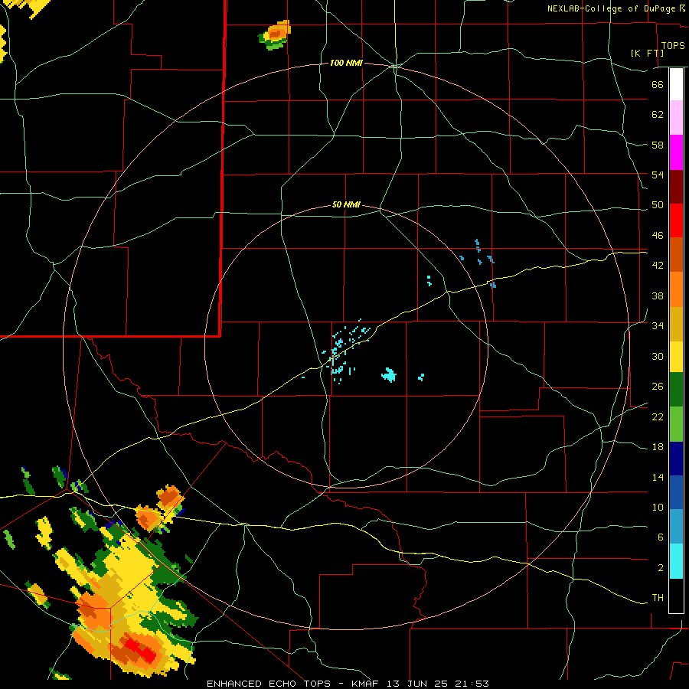The image size is (689, 689).
Task: Click the black TH threshold legend swatch
Action: [676, 596]
